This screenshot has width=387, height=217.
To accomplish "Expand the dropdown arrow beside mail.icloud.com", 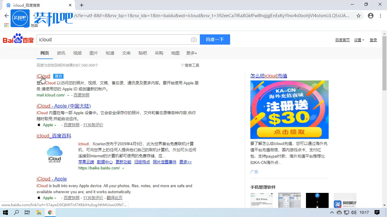I will [68, 95].
